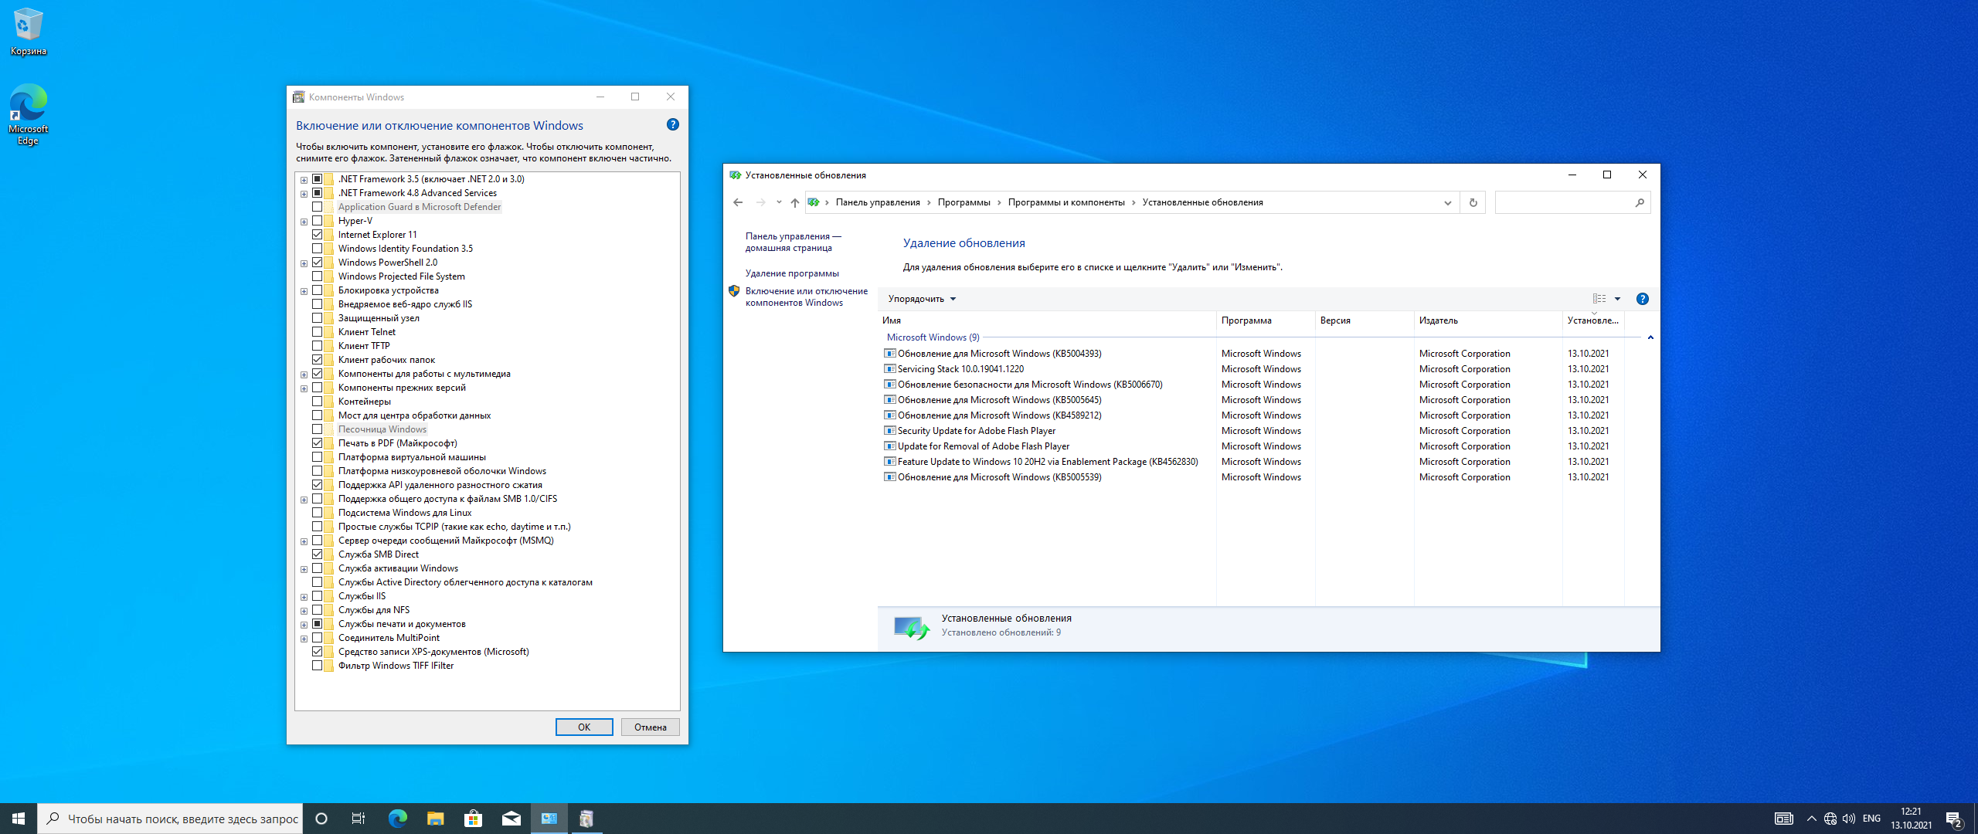Screen dimensions: 1978x834
Task: Click the Программы и компоненты breadcrumb
Action: coord(1066,202)
